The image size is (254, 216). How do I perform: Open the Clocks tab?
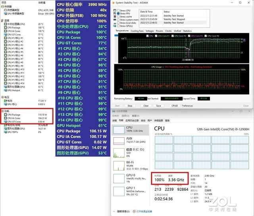[168, 31]
